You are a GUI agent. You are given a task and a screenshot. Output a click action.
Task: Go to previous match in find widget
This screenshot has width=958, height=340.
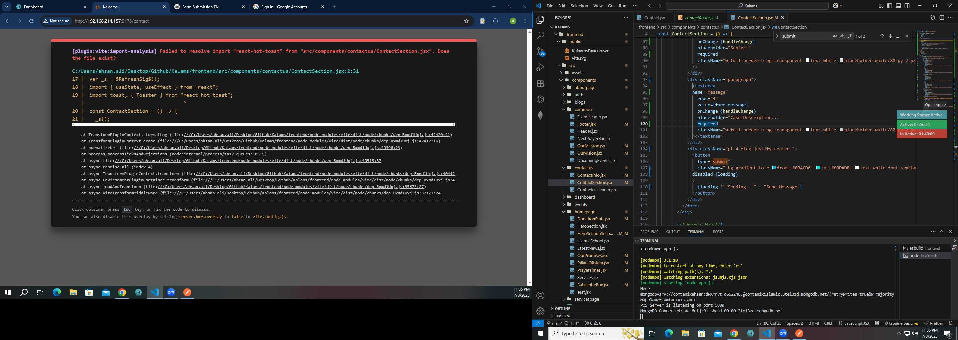pos(882,36)
